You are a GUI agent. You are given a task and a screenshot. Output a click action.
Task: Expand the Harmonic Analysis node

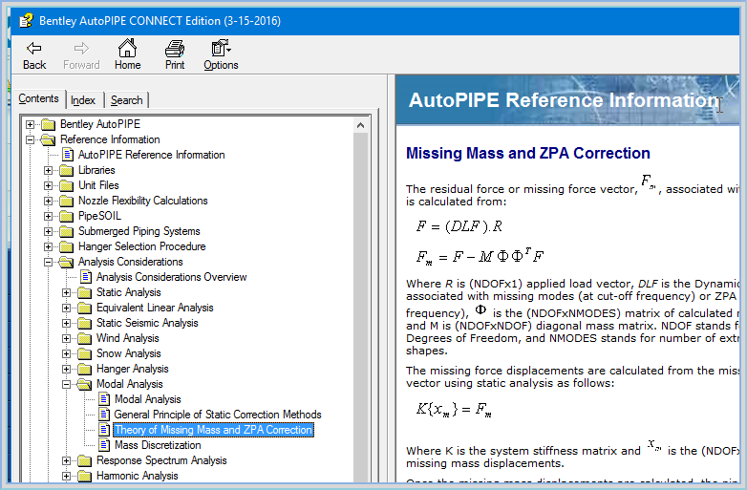67,477
